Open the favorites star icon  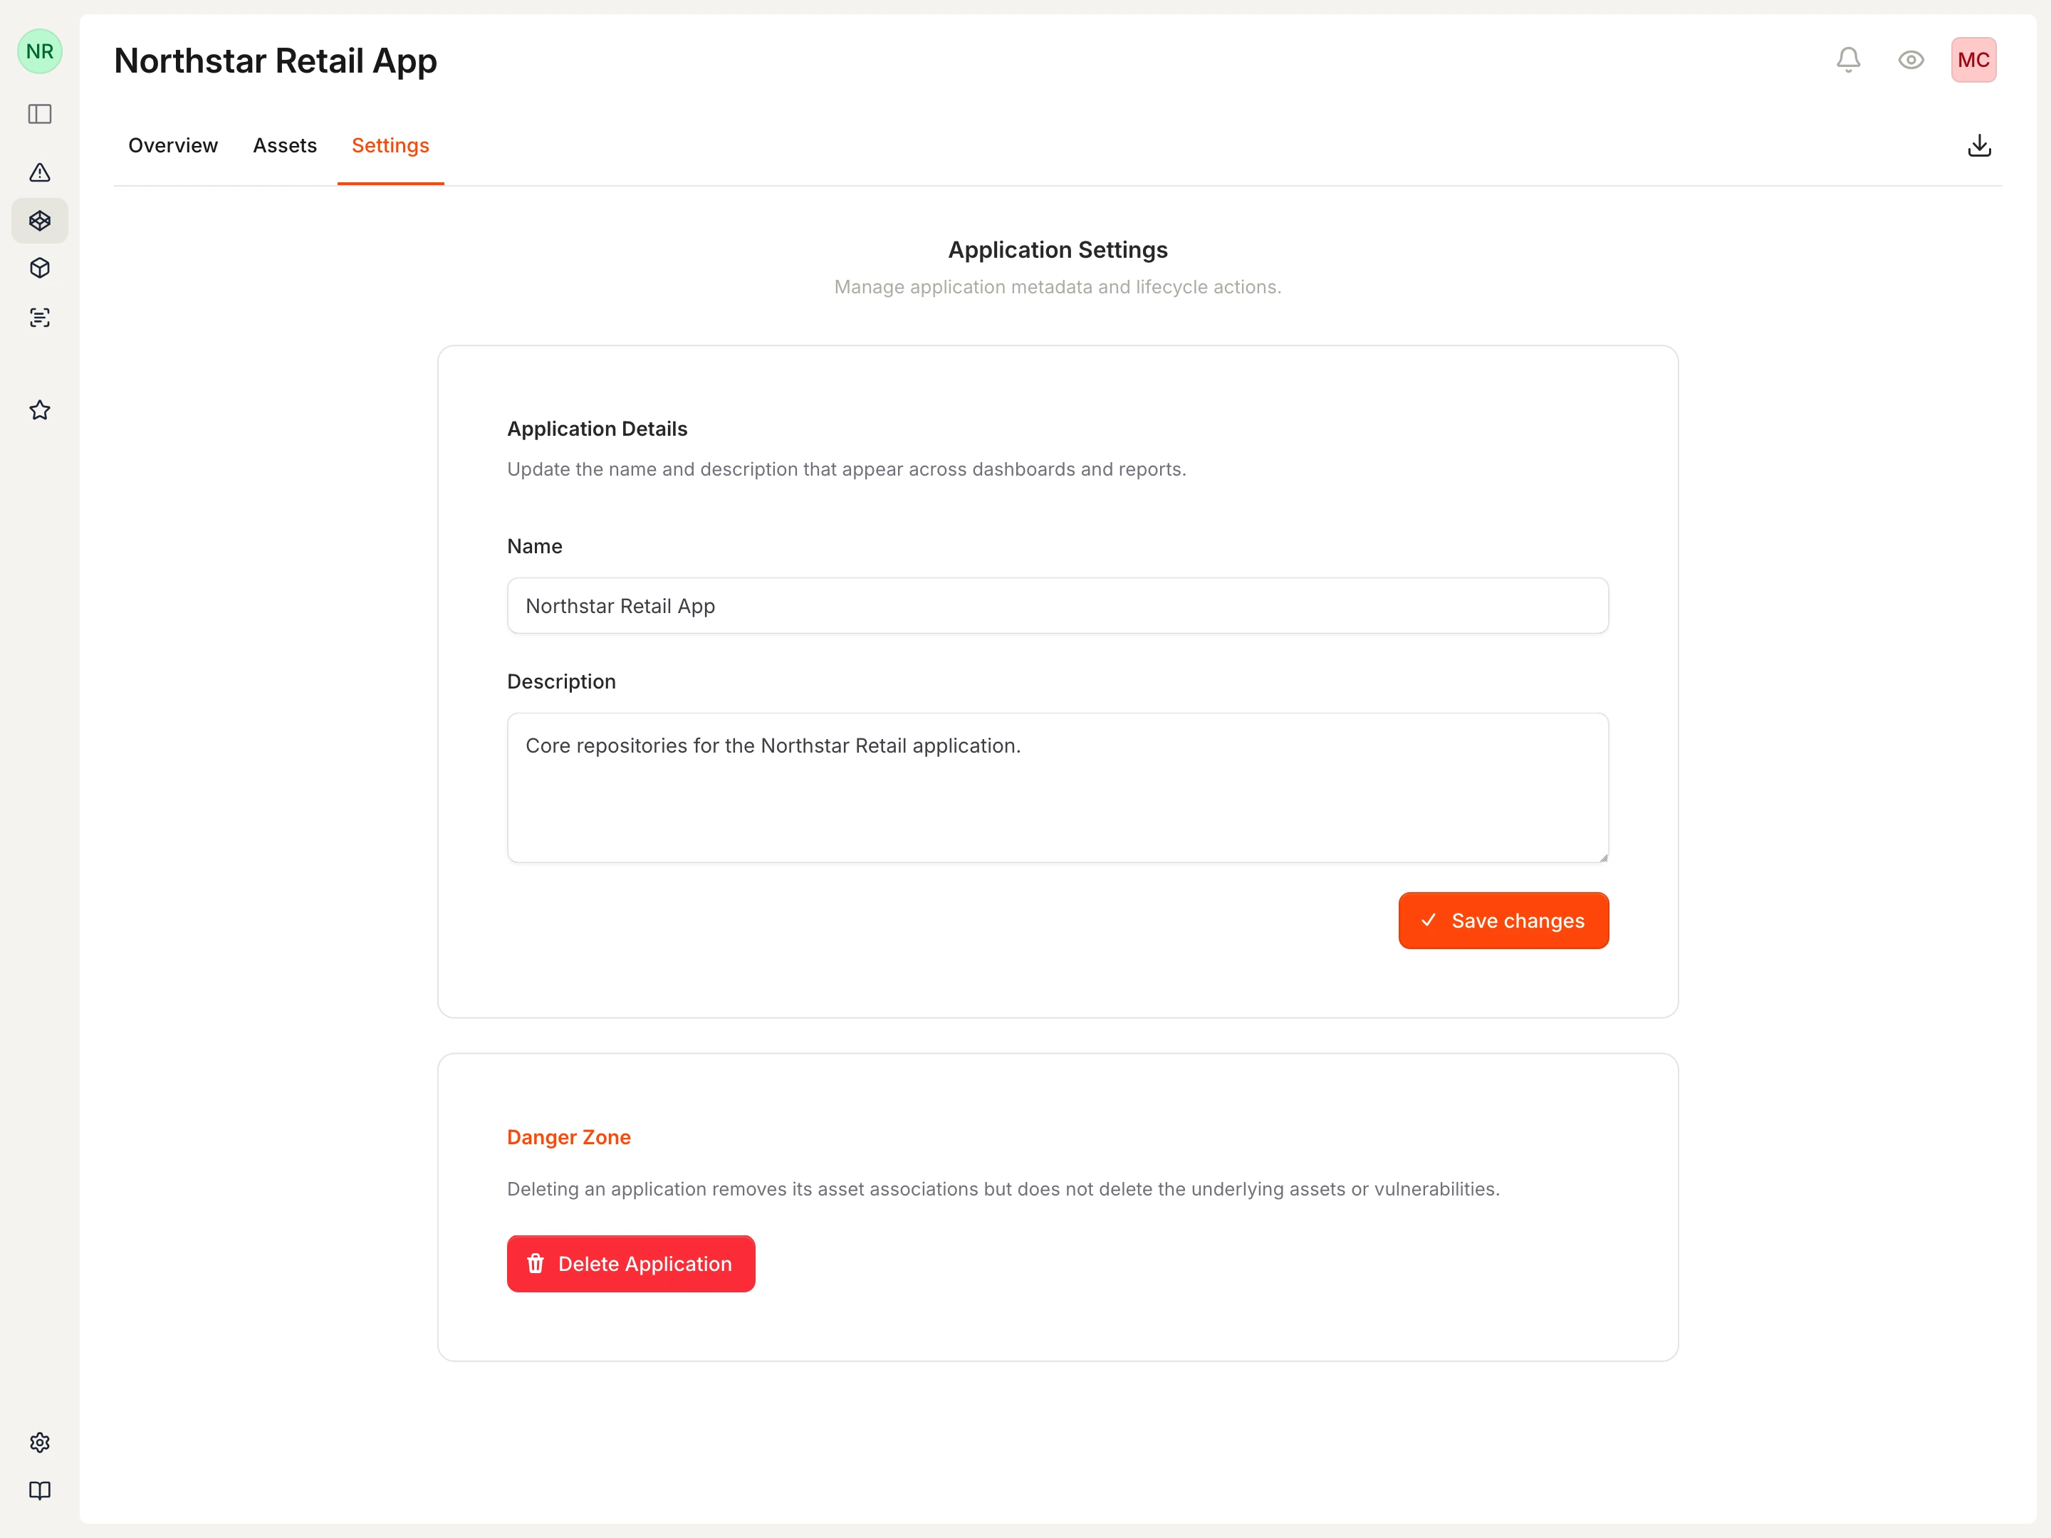click(x=40, y=409)
